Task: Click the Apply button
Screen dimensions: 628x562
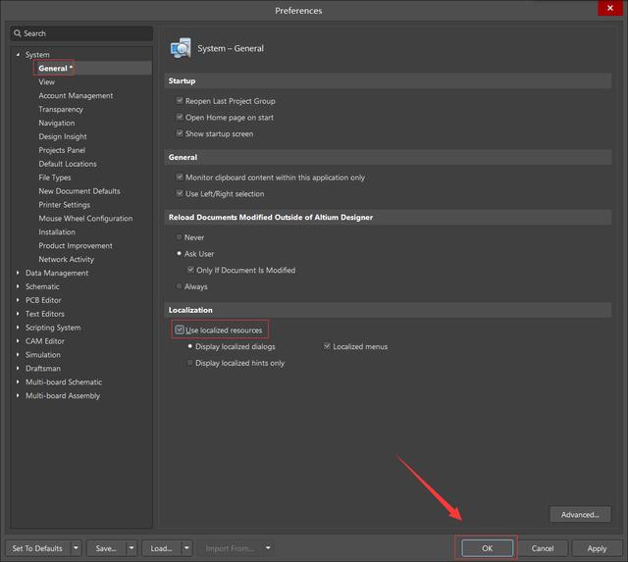Action: tap(597, 548)
